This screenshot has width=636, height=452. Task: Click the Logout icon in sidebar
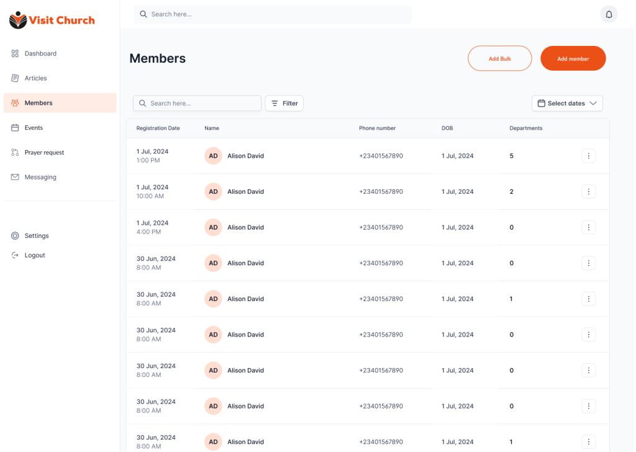click(x=15, y=255)
